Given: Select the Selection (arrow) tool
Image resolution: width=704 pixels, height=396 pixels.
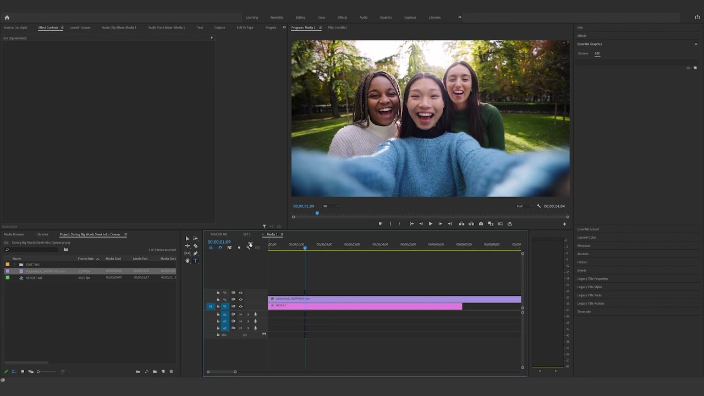Looking at the screenshot, I should (187, 239).
